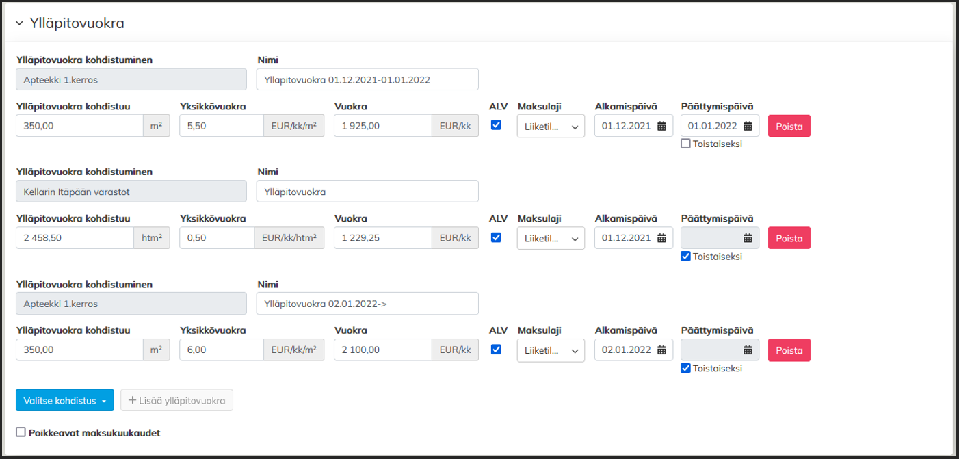Toggle ALV checkbox for 1 925,00 rent
The width and height of the screenshot is (959, 459).
click(497, 125)
